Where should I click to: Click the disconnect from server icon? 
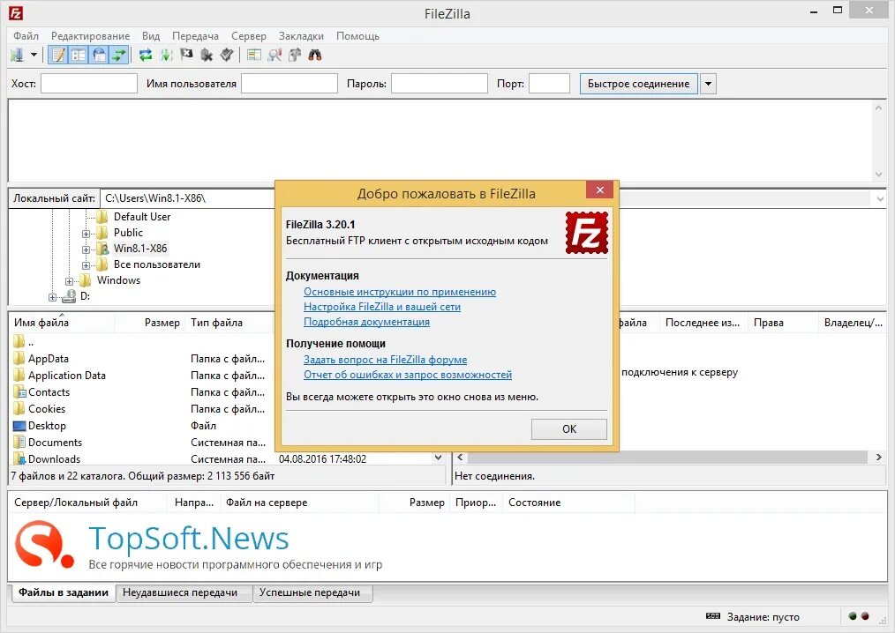207,56
